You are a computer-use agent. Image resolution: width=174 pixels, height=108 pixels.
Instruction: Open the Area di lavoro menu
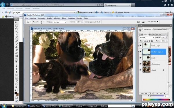pos(153,22)
